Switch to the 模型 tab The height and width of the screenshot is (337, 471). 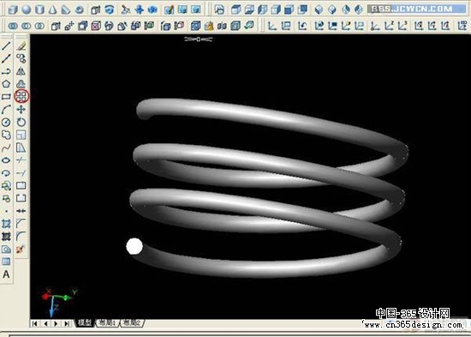(85, 323)
